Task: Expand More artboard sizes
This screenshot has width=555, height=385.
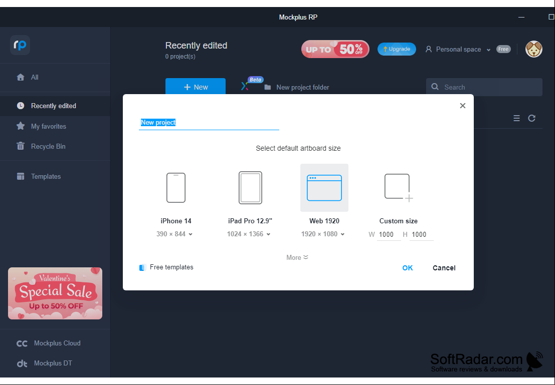Action: pos(297,257)
